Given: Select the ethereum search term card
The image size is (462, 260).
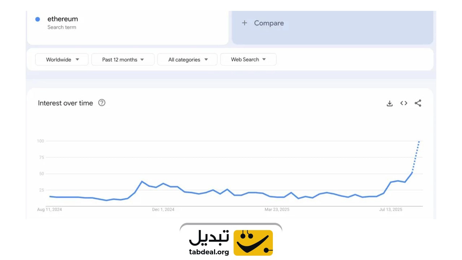Looking at the screenshot, I should [62, 19].
